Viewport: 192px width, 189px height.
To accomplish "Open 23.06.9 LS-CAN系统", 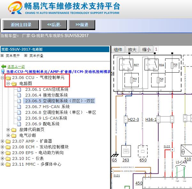I will coord(46,118).
